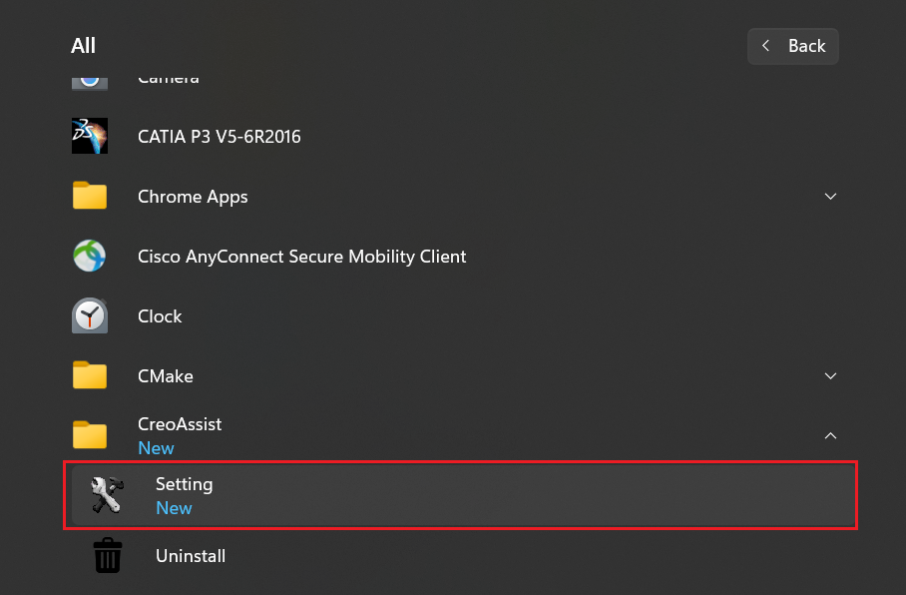This screenshot has width=906, height=595.
Task: Click the CATIA P3 V5-6R2016 app icon
Action: pyautogui.click(x=90, y=136)
